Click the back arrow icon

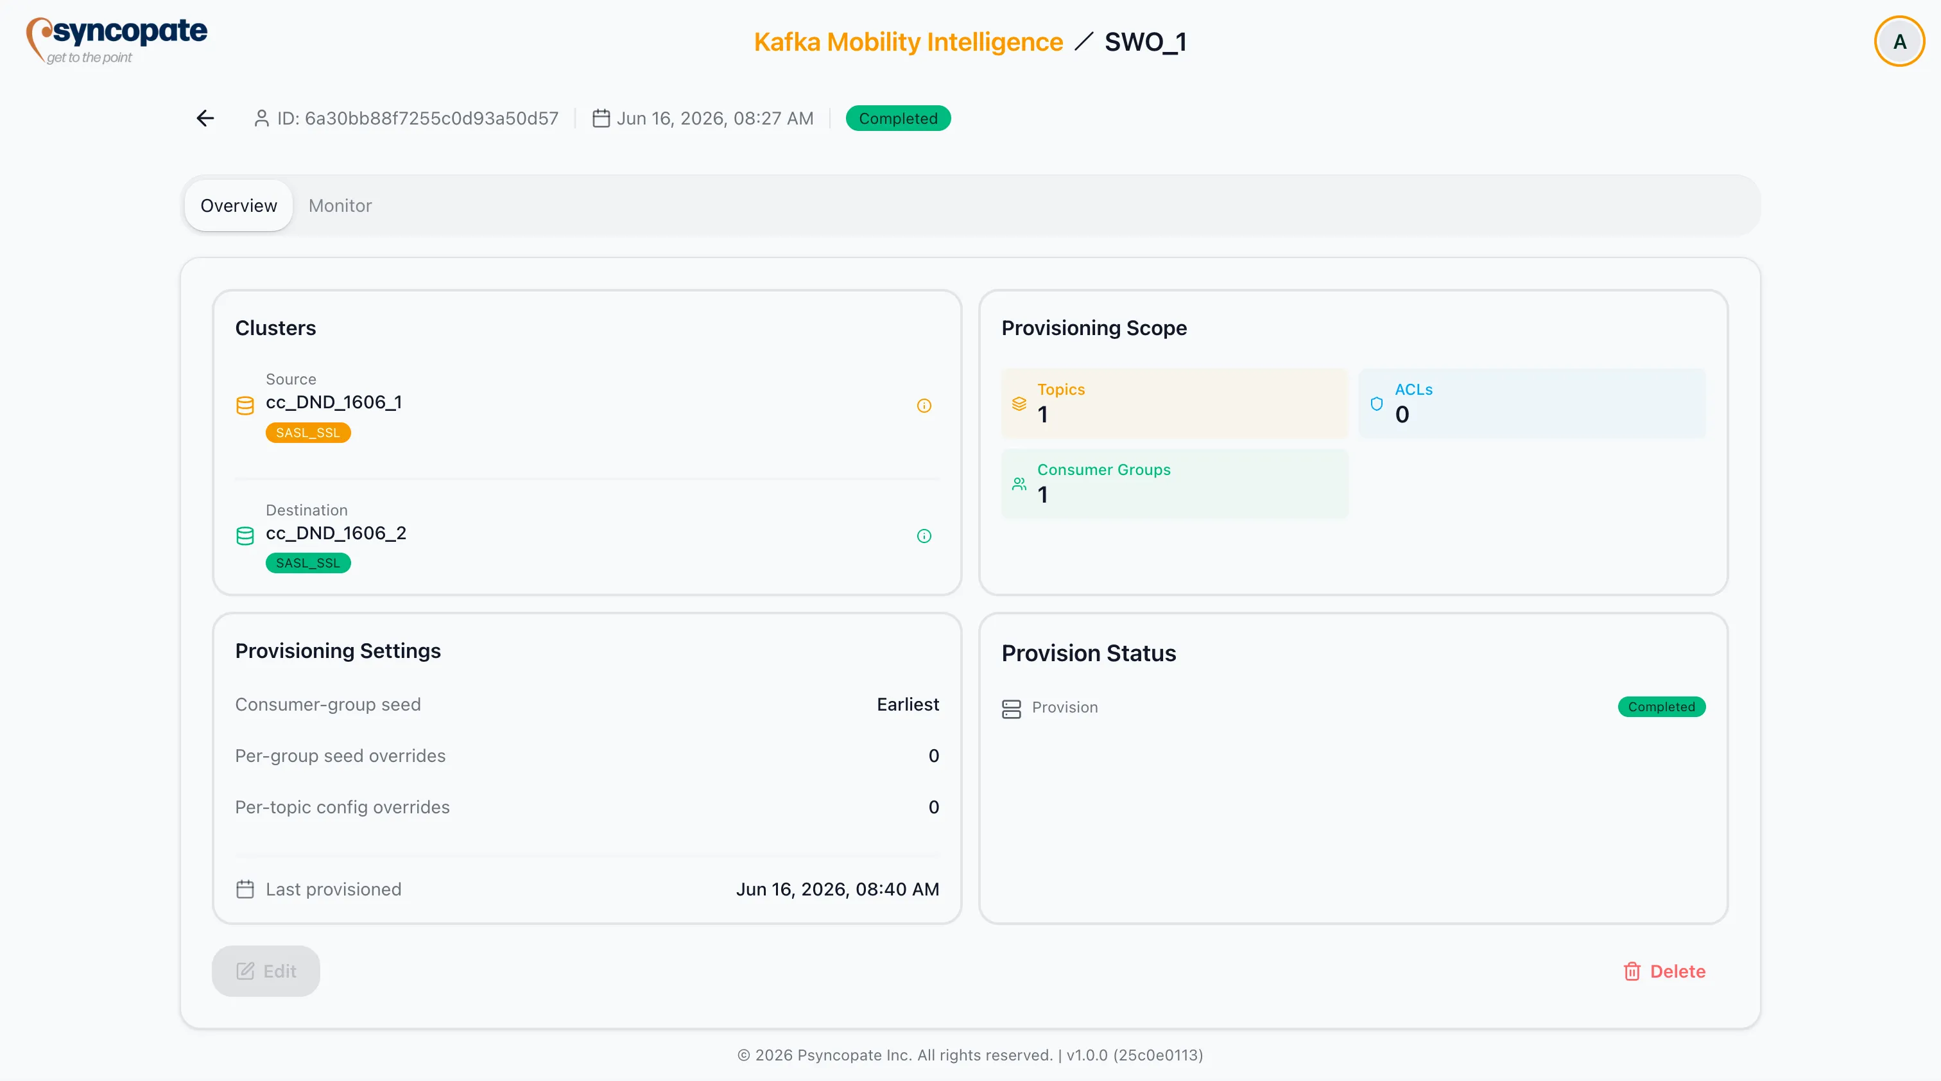205,118
